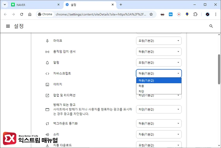The height and width of the screenshot is (148, 221).
Task: Select 허용(기본값) in the dropdown list
Action: click(159, 80)
